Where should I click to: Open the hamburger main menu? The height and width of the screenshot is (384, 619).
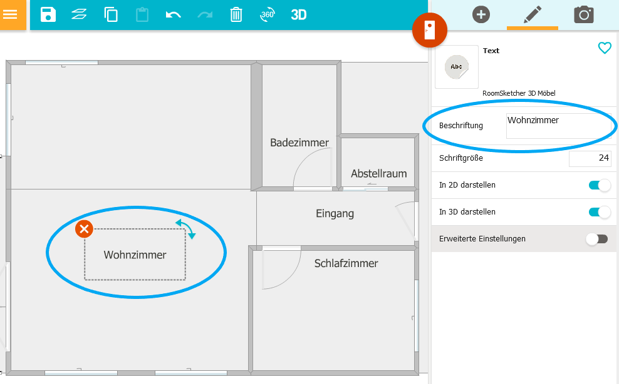coord(11,14)
